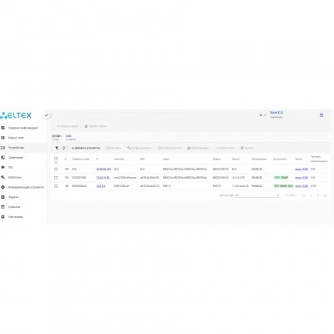Open the gear settings icon in the sidebar

[x=3, y=217]
